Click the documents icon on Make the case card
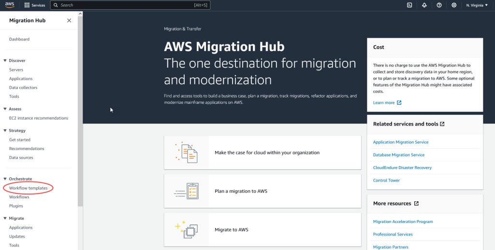This screenshot has width=495, height=250. [x=187, y=153]
